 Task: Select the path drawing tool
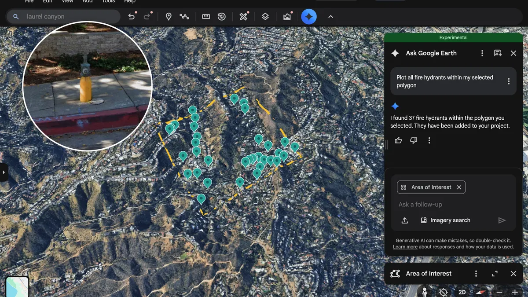(184, 16)
